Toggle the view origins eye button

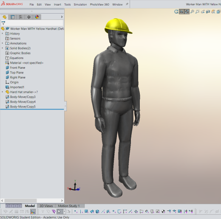click(x=181, y=11)
